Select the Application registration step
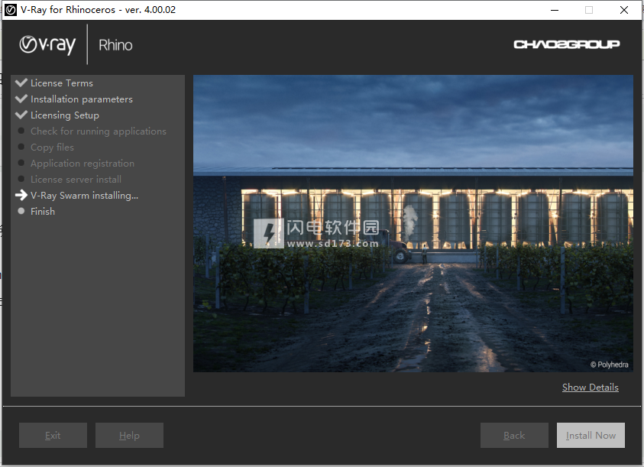644x467 pixels. click(x=83, y=164)
